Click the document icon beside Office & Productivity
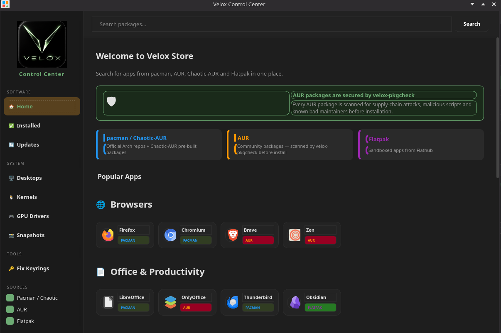Image resolution: width=501 pixels, height=333 pixels. point(101,272)
